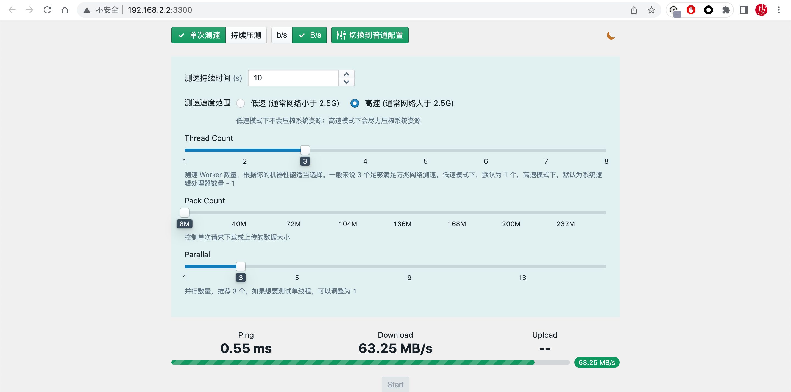The height and width of the screenshot is (392, 791).
Task: Toggle dark mode with the moon icon
Action: pos(611,36)
